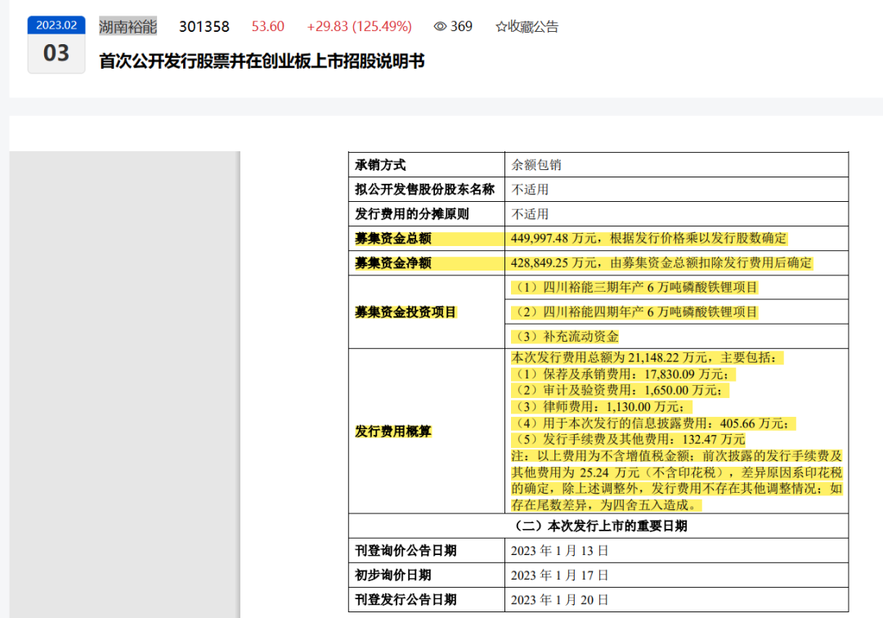Click the 审计及验资费用：1,650.00 万元 line
The image size is (883, 618).
(620, 390)
